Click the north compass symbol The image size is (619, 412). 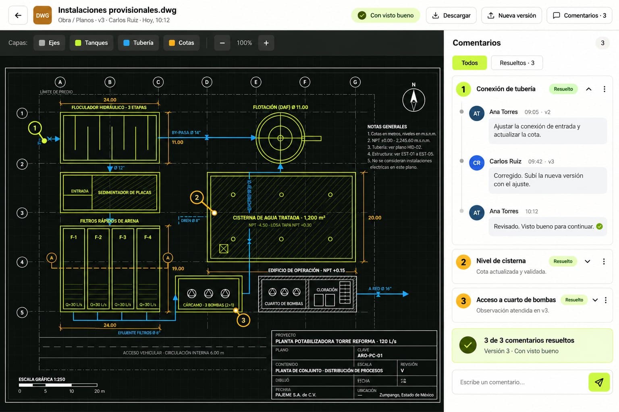tap(413, 100)
